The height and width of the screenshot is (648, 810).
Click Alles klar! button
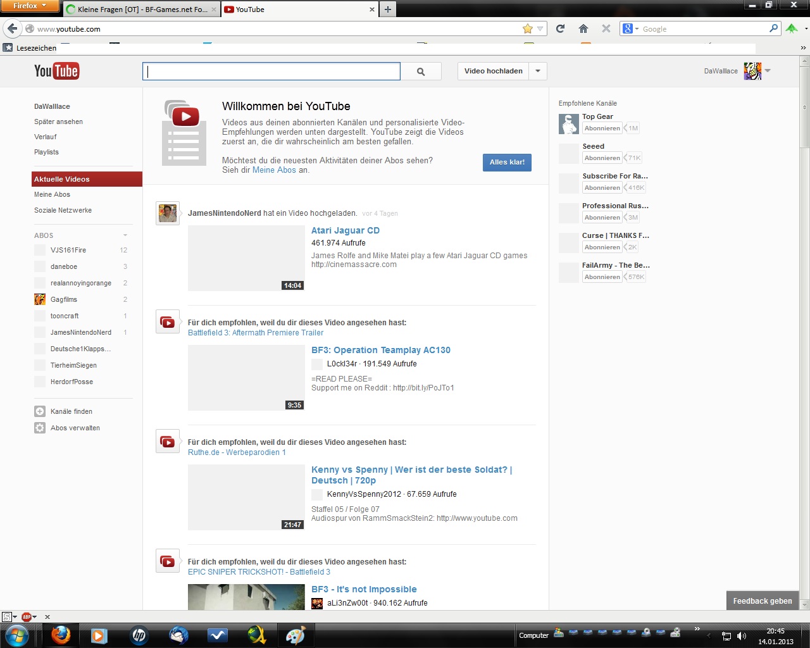click(507, 162)
